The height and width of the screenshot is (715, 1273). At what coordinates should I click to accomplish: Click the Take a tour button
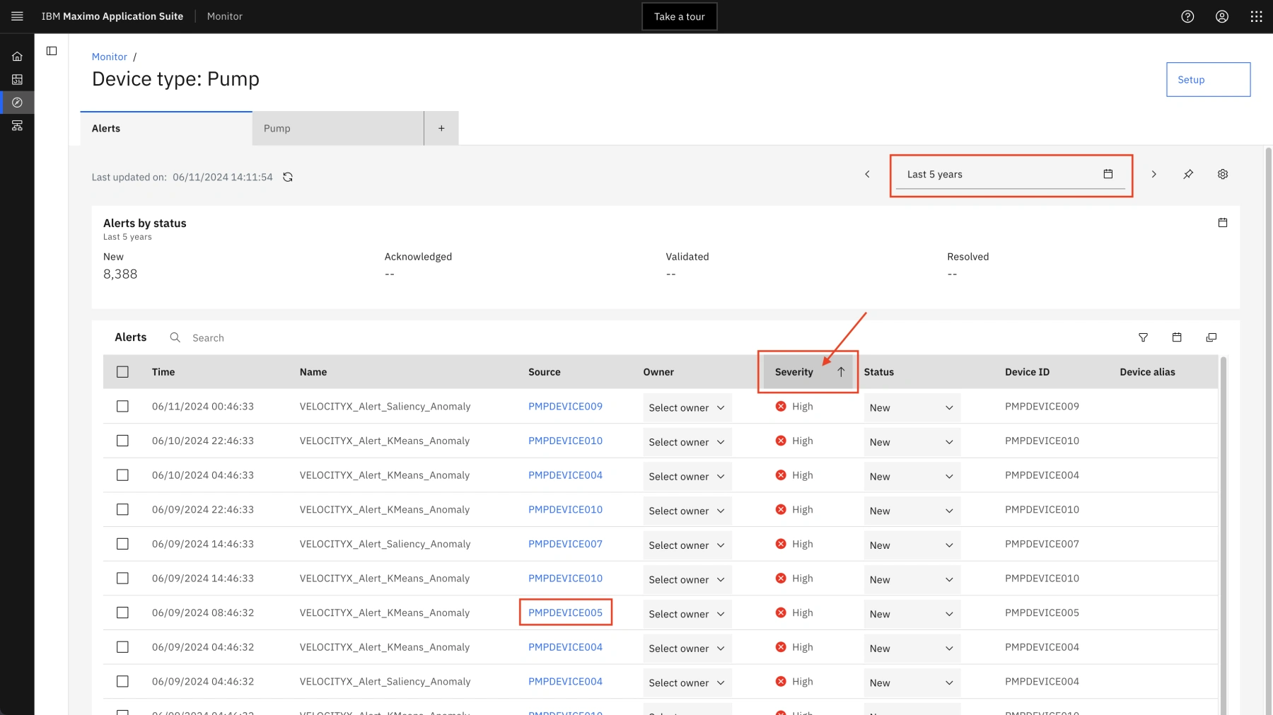680,16
